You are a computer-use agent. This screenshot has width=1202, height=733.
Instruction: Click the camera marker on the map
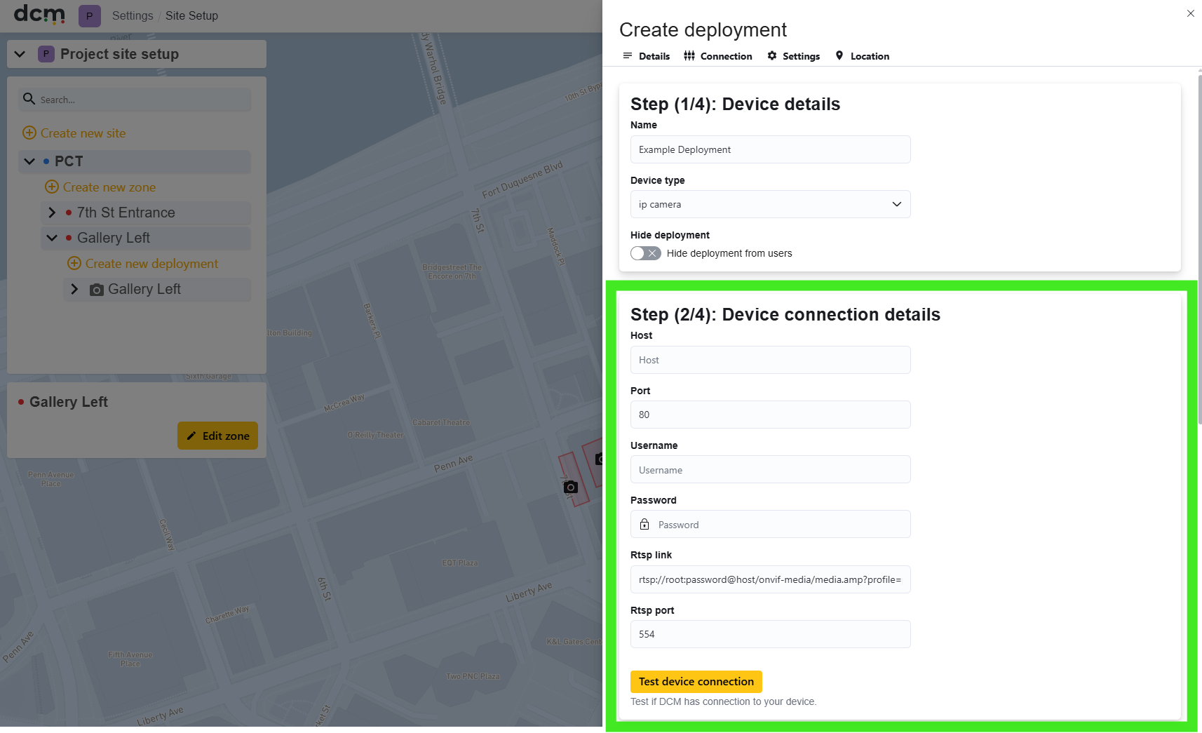coord(571,487)
